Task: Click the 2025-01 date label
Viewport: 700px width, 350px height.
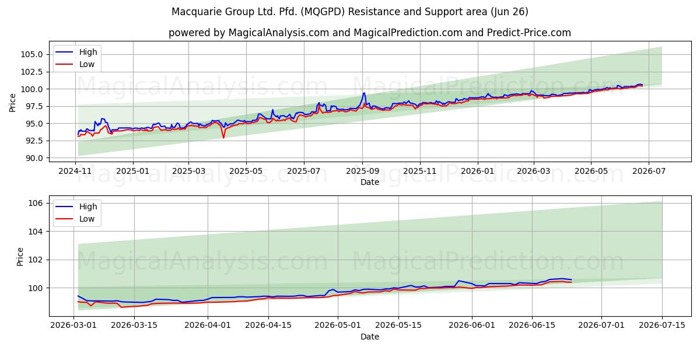Action: tap(133, 172)
